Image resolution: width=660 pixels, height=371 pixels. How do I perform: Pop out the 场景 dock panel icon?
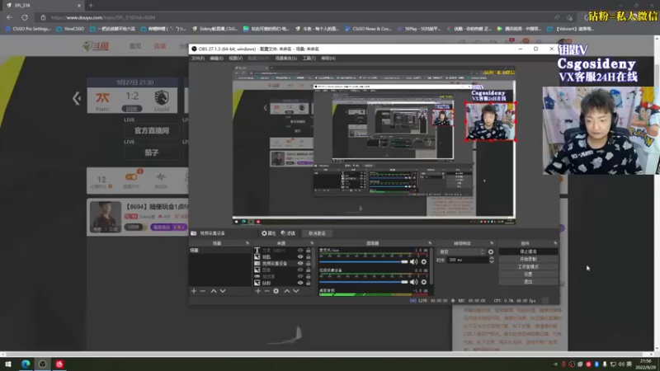[247, 243]
